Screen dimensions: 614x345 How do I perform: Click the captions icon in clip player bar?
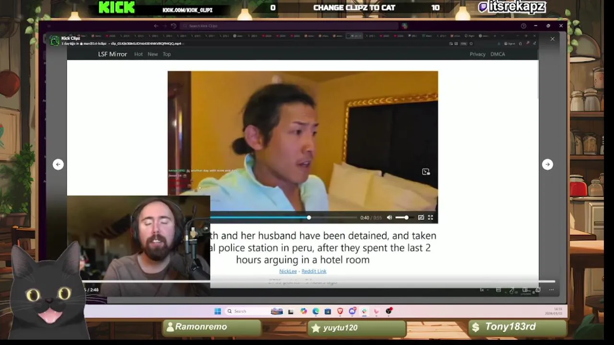(x=498, y=290)
